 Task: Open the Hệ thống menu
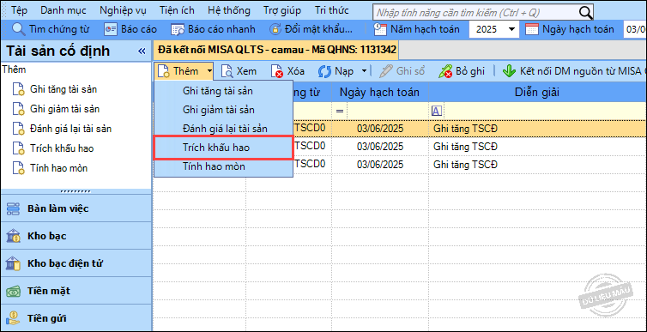229,10
